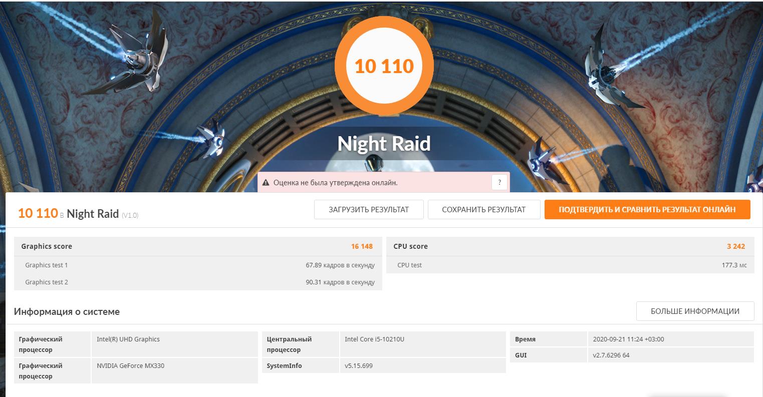Click the СОХРАНИТЬ РЕЗУЛЬТАТ button
The width and height of the screenshot is (763, 397).
pyautogui.click(x=484, y=210)
